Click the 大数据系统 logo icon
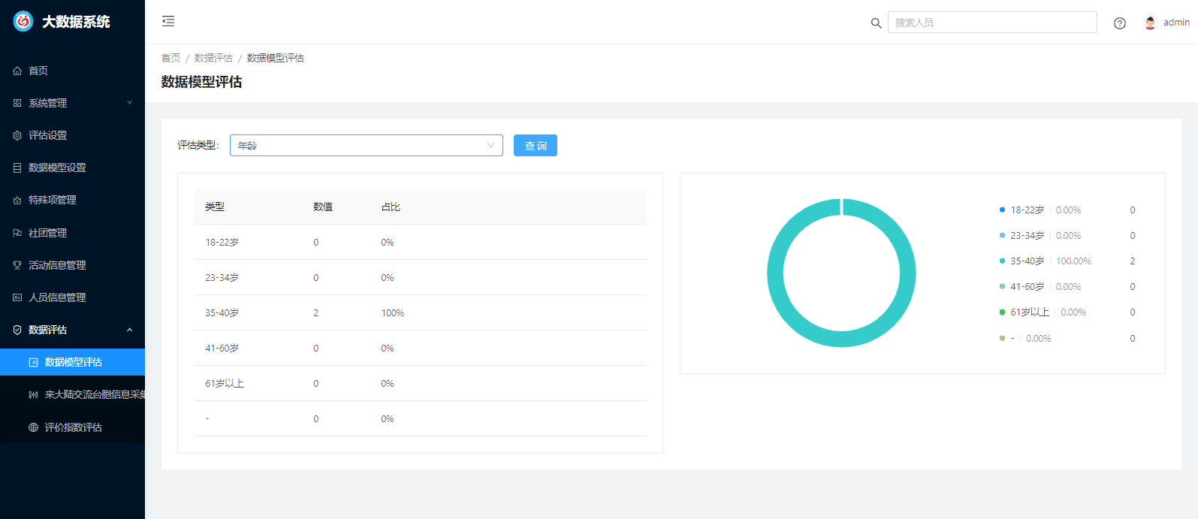The height and width of the screenshot is (519, 1198). (23, 22)
